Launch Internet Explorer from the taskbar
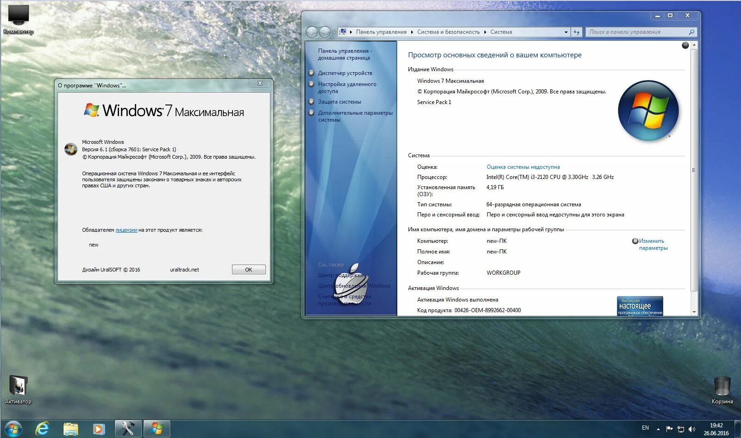This screenshot has height=438, width=741. pos(42,429)
